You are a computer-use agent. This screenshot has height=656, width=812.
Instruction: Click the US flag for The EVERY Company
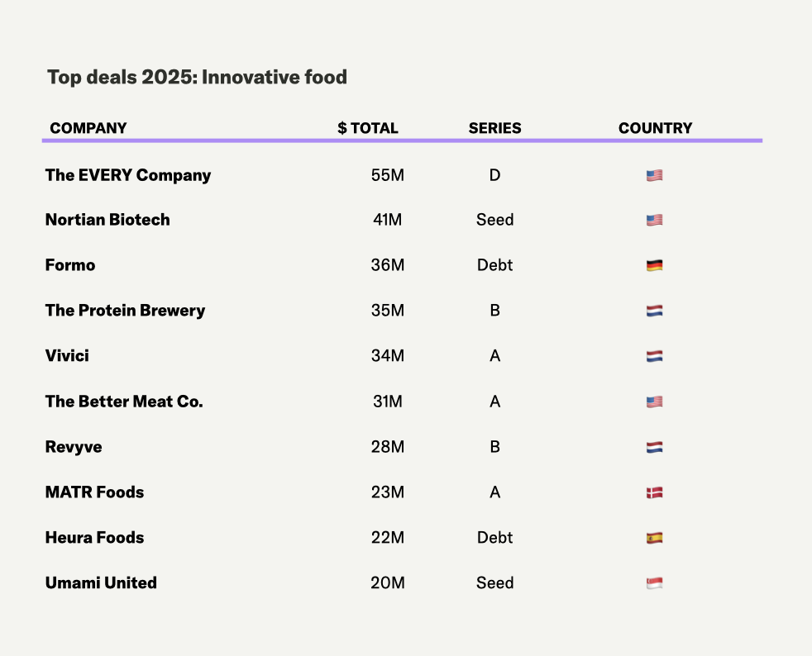pyautogui.click(x=654, y=175)
